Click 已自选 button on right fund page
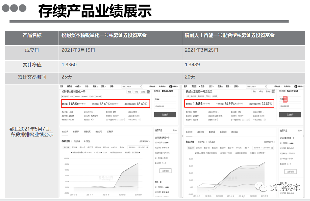The height and width of the screenshot is (201, 310). pos(268,92)
